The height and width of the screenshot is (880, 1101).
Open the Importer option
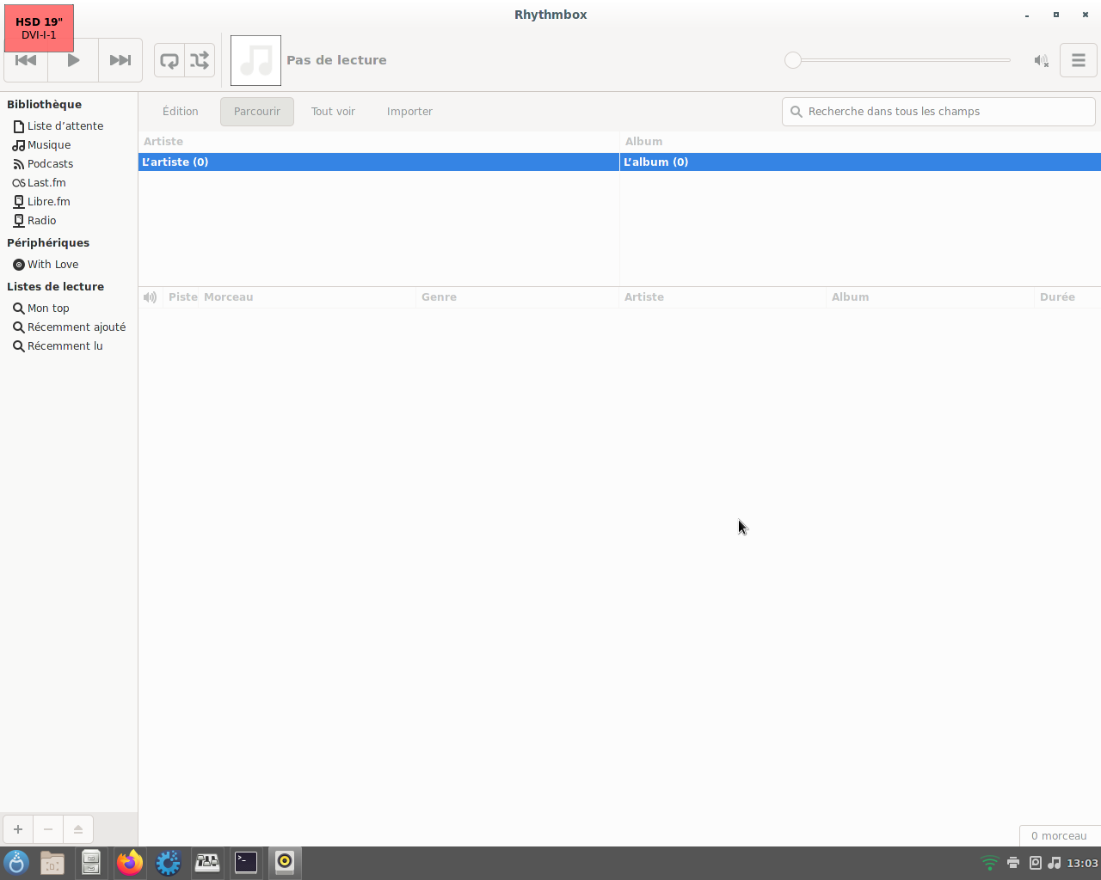410,112
